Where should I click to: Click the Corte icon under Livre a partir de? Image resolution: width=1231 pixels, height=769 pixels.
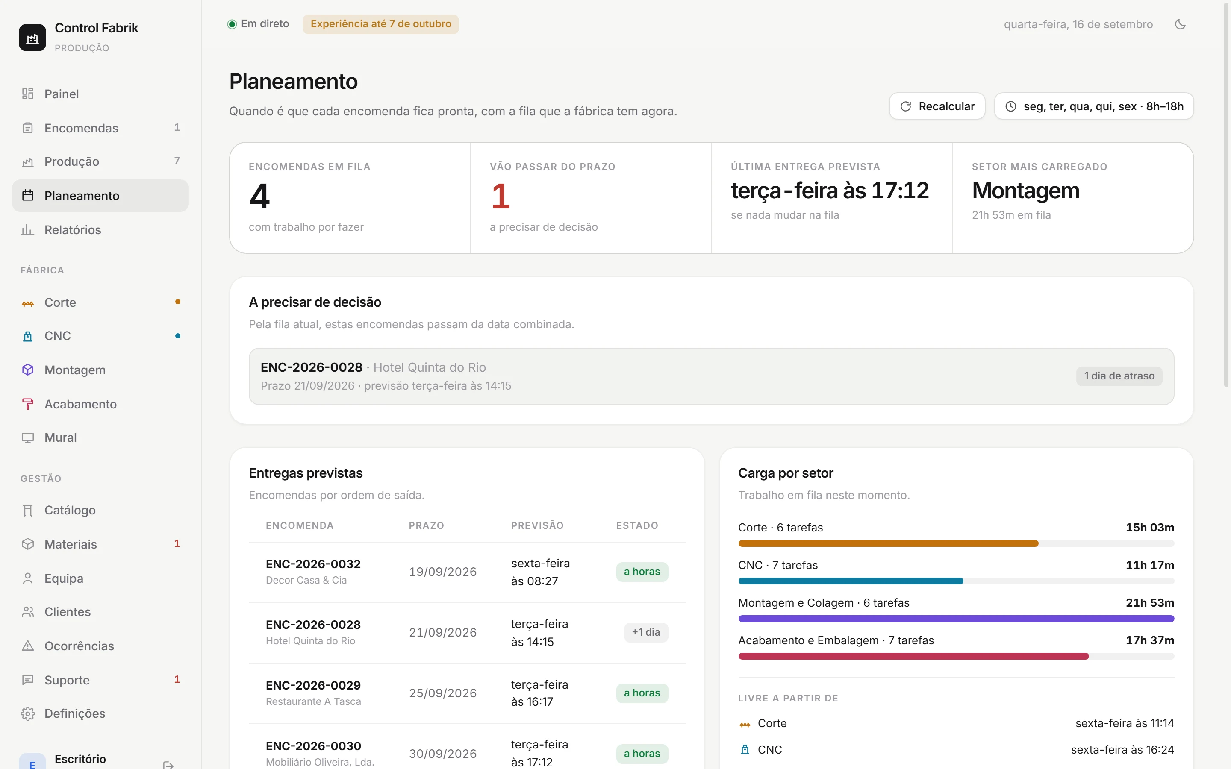pyautogui.click(x=745, y=724)
